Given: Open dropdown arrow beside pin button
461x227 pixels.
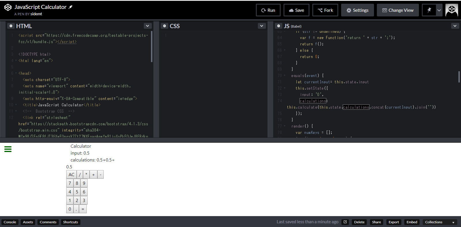Looking at the screenshot, I should pyautogui.click(x=439, y=10).
